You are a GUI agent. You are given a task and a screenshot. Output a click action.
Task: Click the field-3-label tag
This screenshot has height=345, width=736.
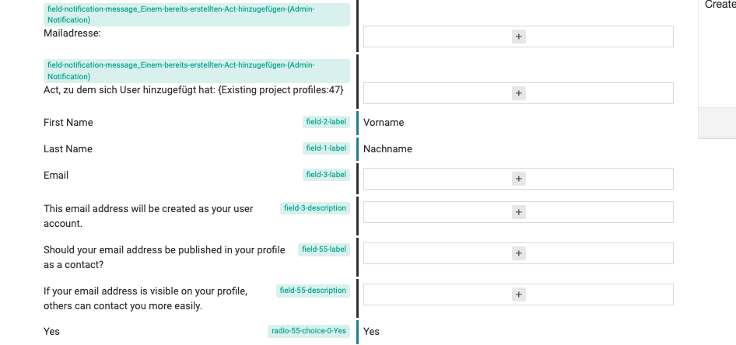(326, 176)
